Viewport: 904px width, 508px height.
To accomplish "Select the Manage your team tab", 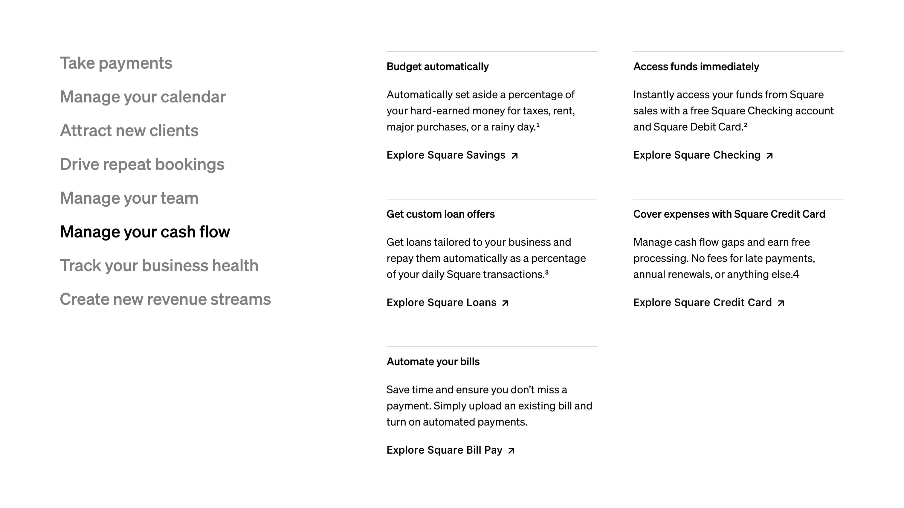I will [x=129, y=198].
